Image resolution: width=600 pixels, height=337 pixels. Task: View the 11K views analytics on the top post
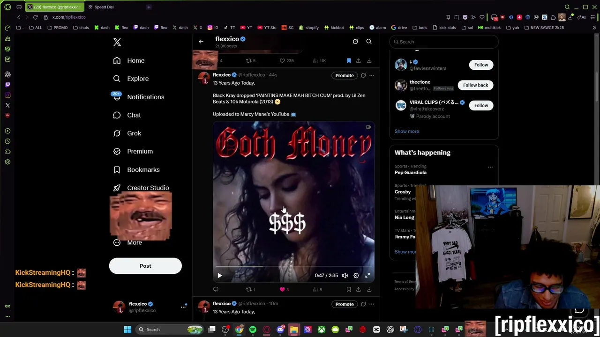click(319, 61)
